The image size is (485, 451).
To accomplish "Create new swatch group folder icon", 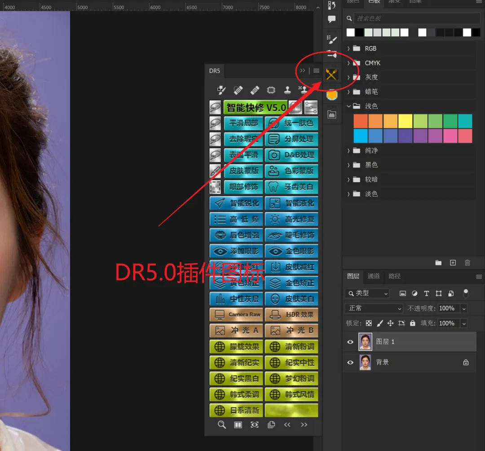I will [x=438, y=263].
